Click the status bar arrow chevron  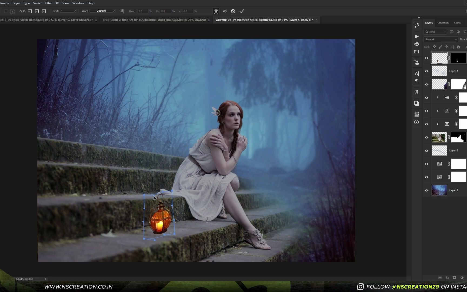pos(45,279)
